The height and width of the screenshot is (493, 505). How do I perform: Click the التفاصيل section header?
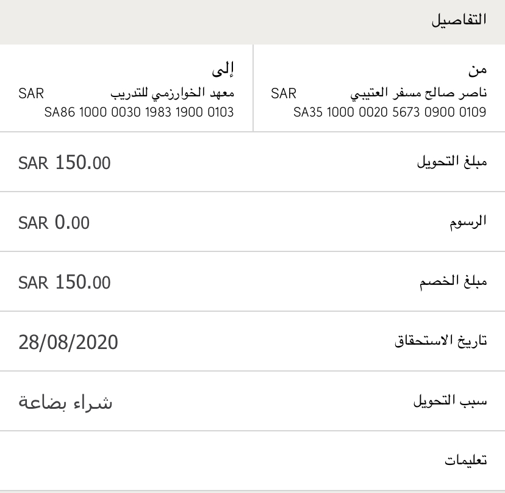[x=459, y=20]
